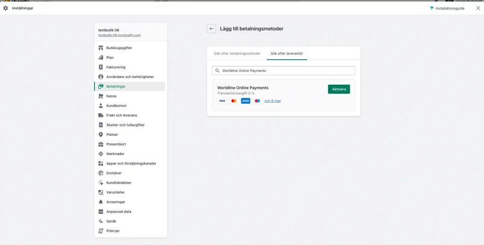
Task: Activate Worldline Online Payments with Aktivera
Action: pos(339,89)
